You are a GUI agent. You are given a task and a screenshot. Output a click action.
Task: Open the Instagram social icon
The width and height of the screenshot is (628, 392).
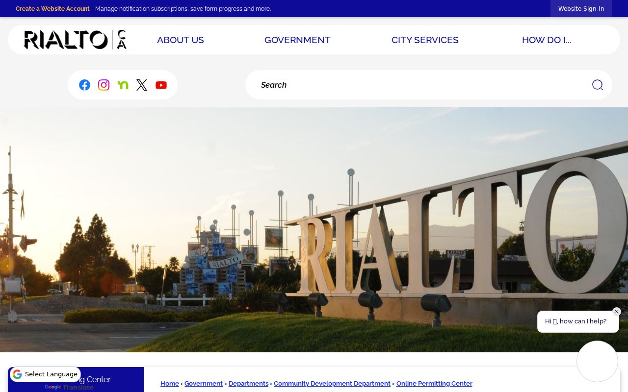pyautogui.click(x=104, y=85)
